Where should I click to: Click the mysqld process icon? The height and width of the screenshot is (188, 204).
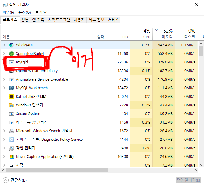coord(12,62)
